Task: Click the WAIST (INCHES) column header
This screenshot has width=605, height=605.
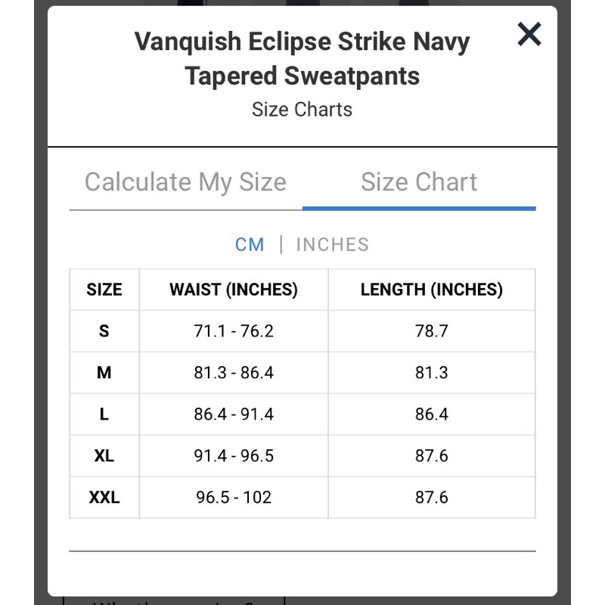Action: pyautogui.click(x=234, y=290)
